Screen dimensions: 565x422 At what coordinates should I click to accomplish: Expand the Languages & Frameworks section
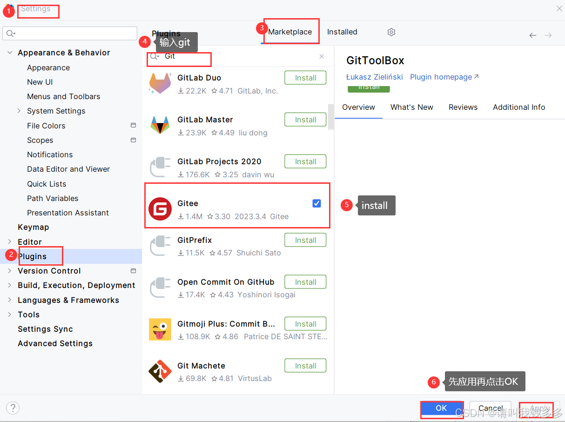coord(10,300)
